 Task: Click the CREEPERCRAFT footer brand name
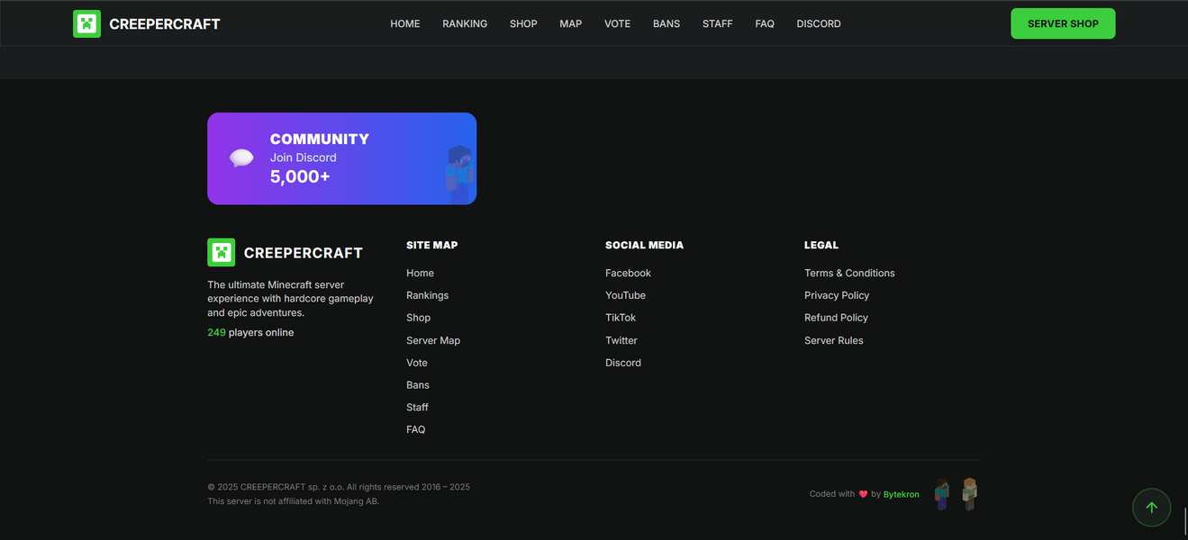pos(304,253)
